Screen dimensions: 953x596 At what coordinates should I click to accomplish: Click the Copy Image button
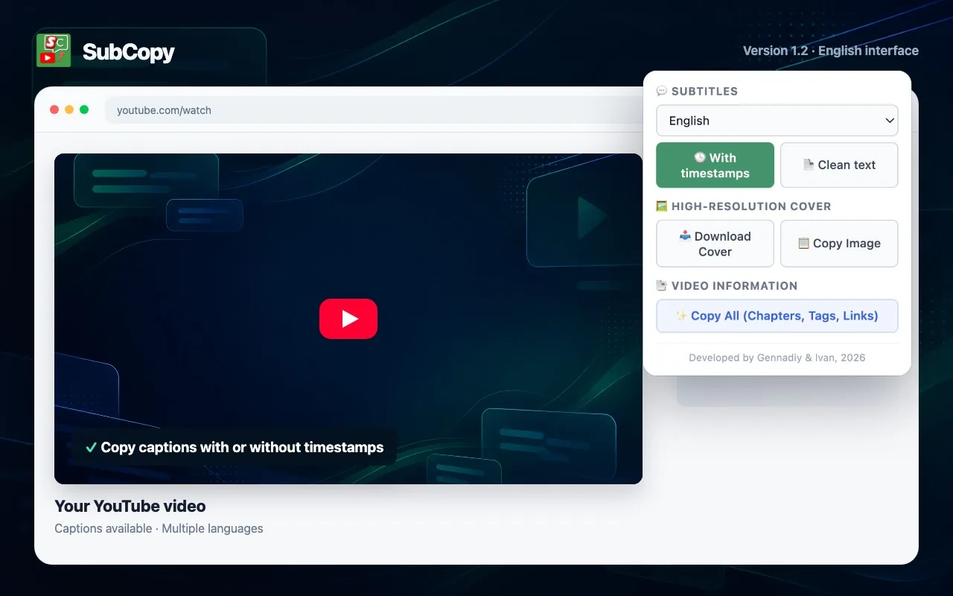839,244
